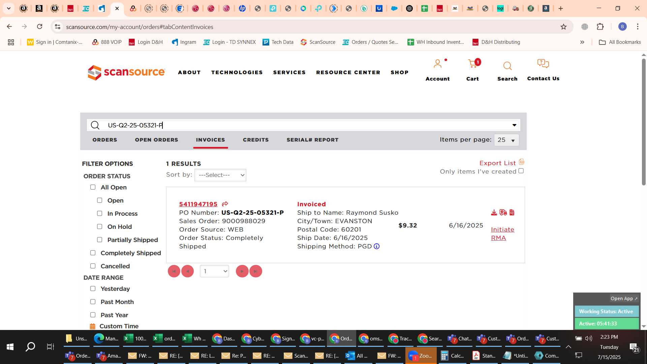Open the Custom Time date filter

click(119, 326)
